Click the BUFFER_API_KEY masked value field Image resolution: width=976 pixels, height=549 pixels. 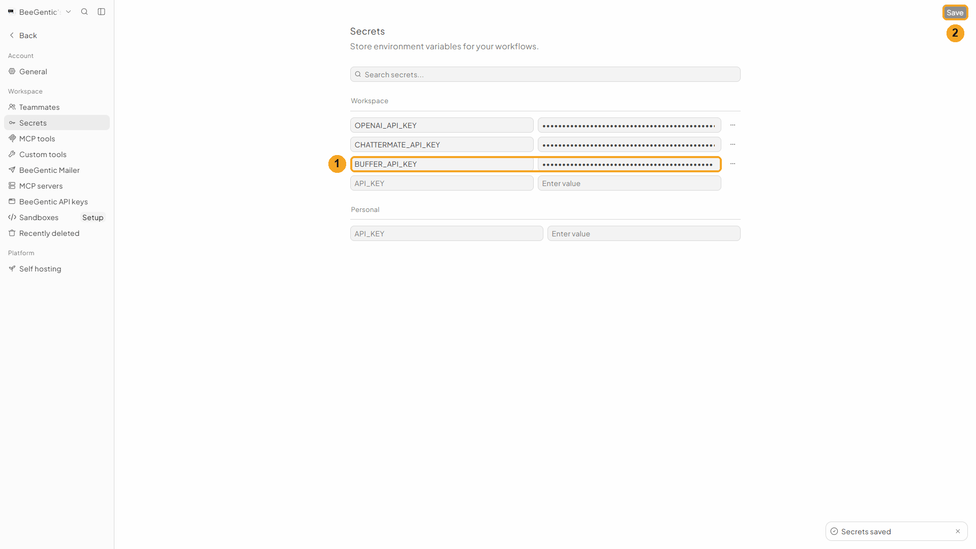click(629, 164)
